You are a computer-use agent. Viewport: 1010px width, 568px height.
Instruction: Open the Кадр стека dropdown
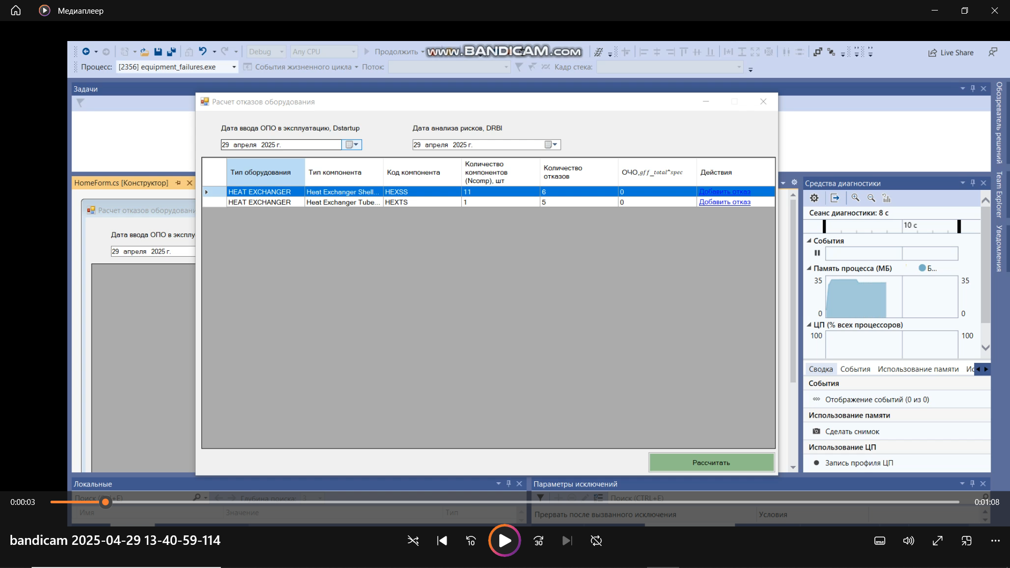tap(670, 67)
